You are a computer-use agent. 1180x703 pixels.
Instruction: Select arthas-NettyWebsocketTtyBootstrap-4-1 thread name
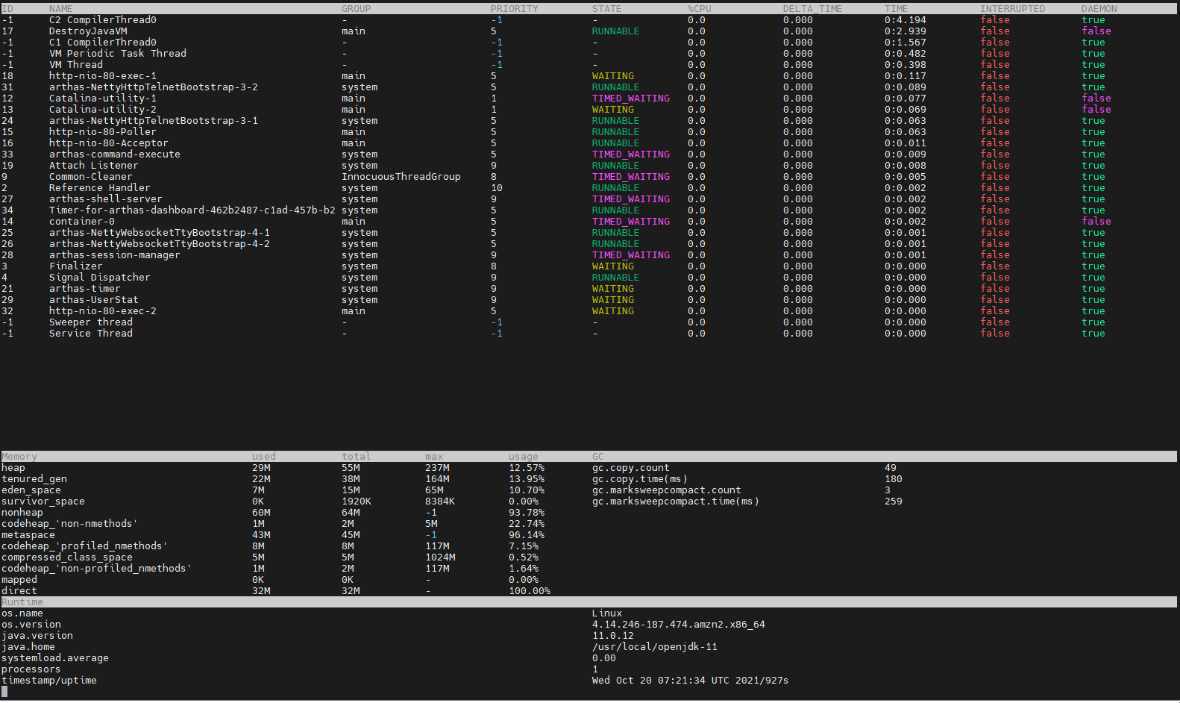(x=160, y=233)
